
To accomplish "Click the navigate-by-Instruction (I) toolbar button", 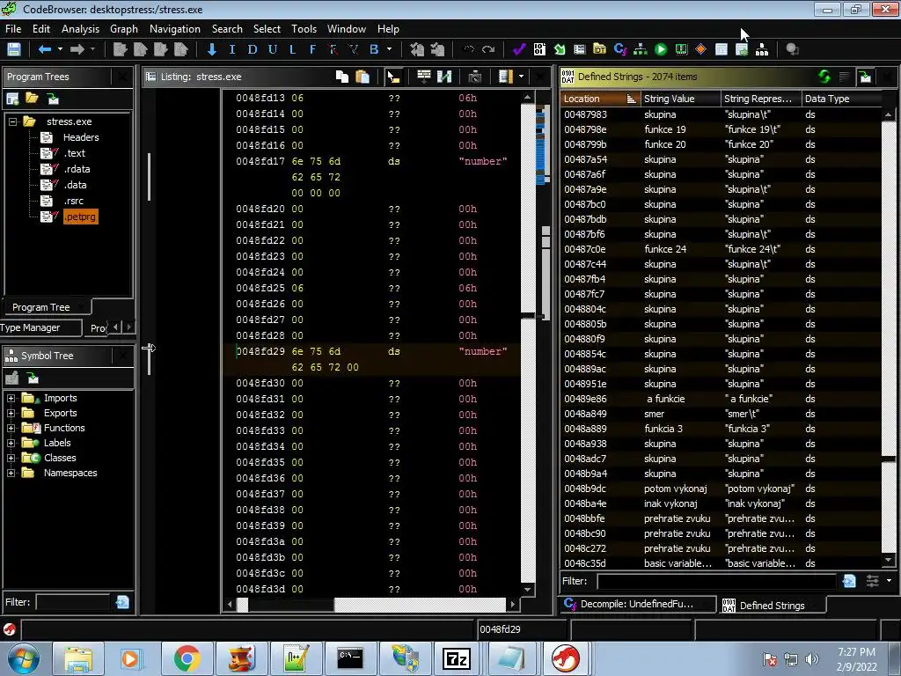I will point(232,49).
